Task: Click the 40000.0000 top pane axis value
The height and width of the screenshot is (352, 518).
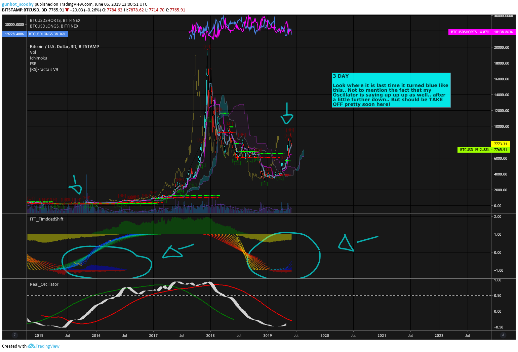Action: tap(504, 16)
